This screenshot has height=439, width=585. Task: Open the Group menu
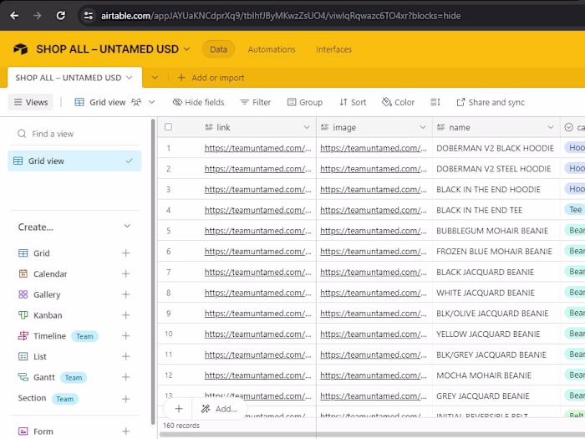[305, 102]
